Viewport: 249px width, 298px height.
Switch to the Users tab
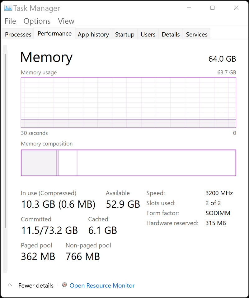coord(148,34)
